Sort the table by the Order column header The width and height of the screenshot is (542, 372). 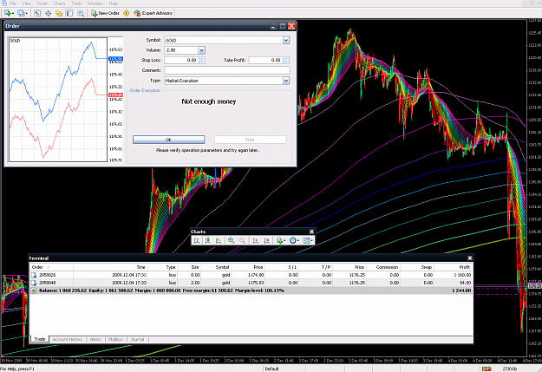click(x=51, y=267)
